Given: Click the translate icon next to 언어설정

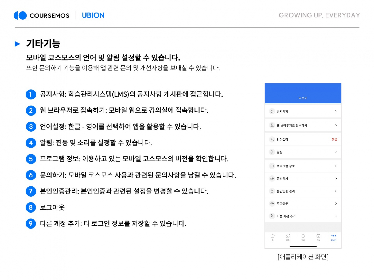Looking at the screenshot, I should pyautogui.click(x=272, y=139).
